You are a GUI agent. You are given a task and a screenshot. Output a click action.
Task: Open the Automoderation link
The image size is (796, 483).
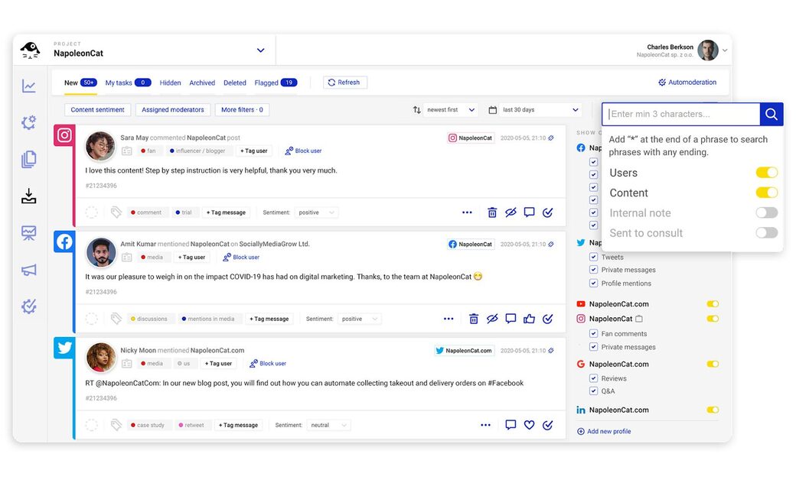click(x=687, y=82)
